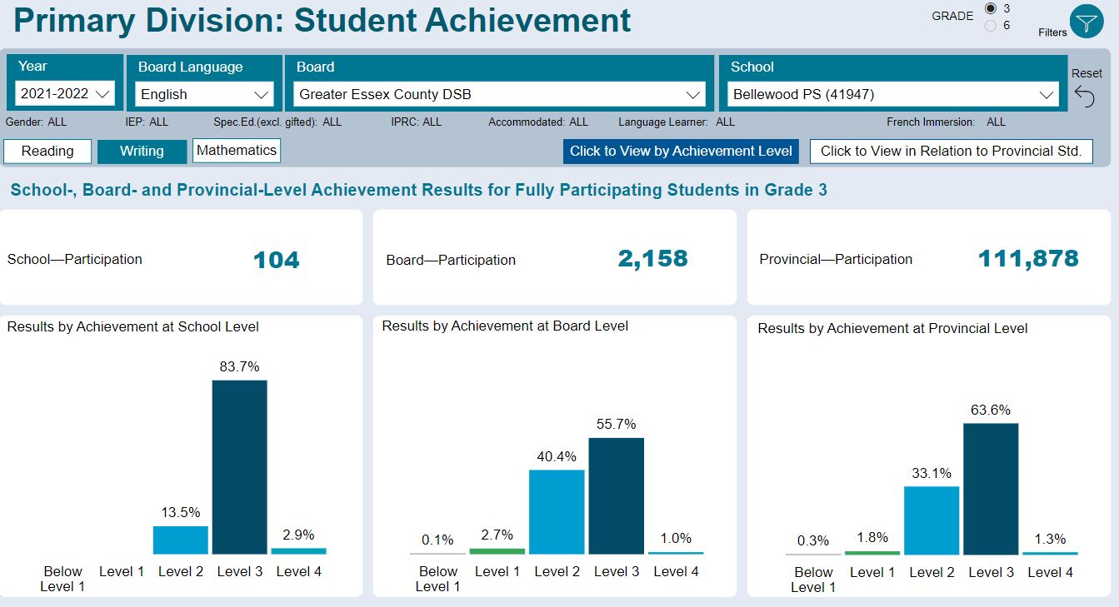Click the Accommodated: ALL filter label
This screenshot has height=607, width=1119.
538,122
